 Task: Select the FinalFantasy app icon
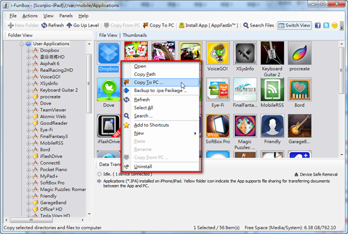point(245,90)
